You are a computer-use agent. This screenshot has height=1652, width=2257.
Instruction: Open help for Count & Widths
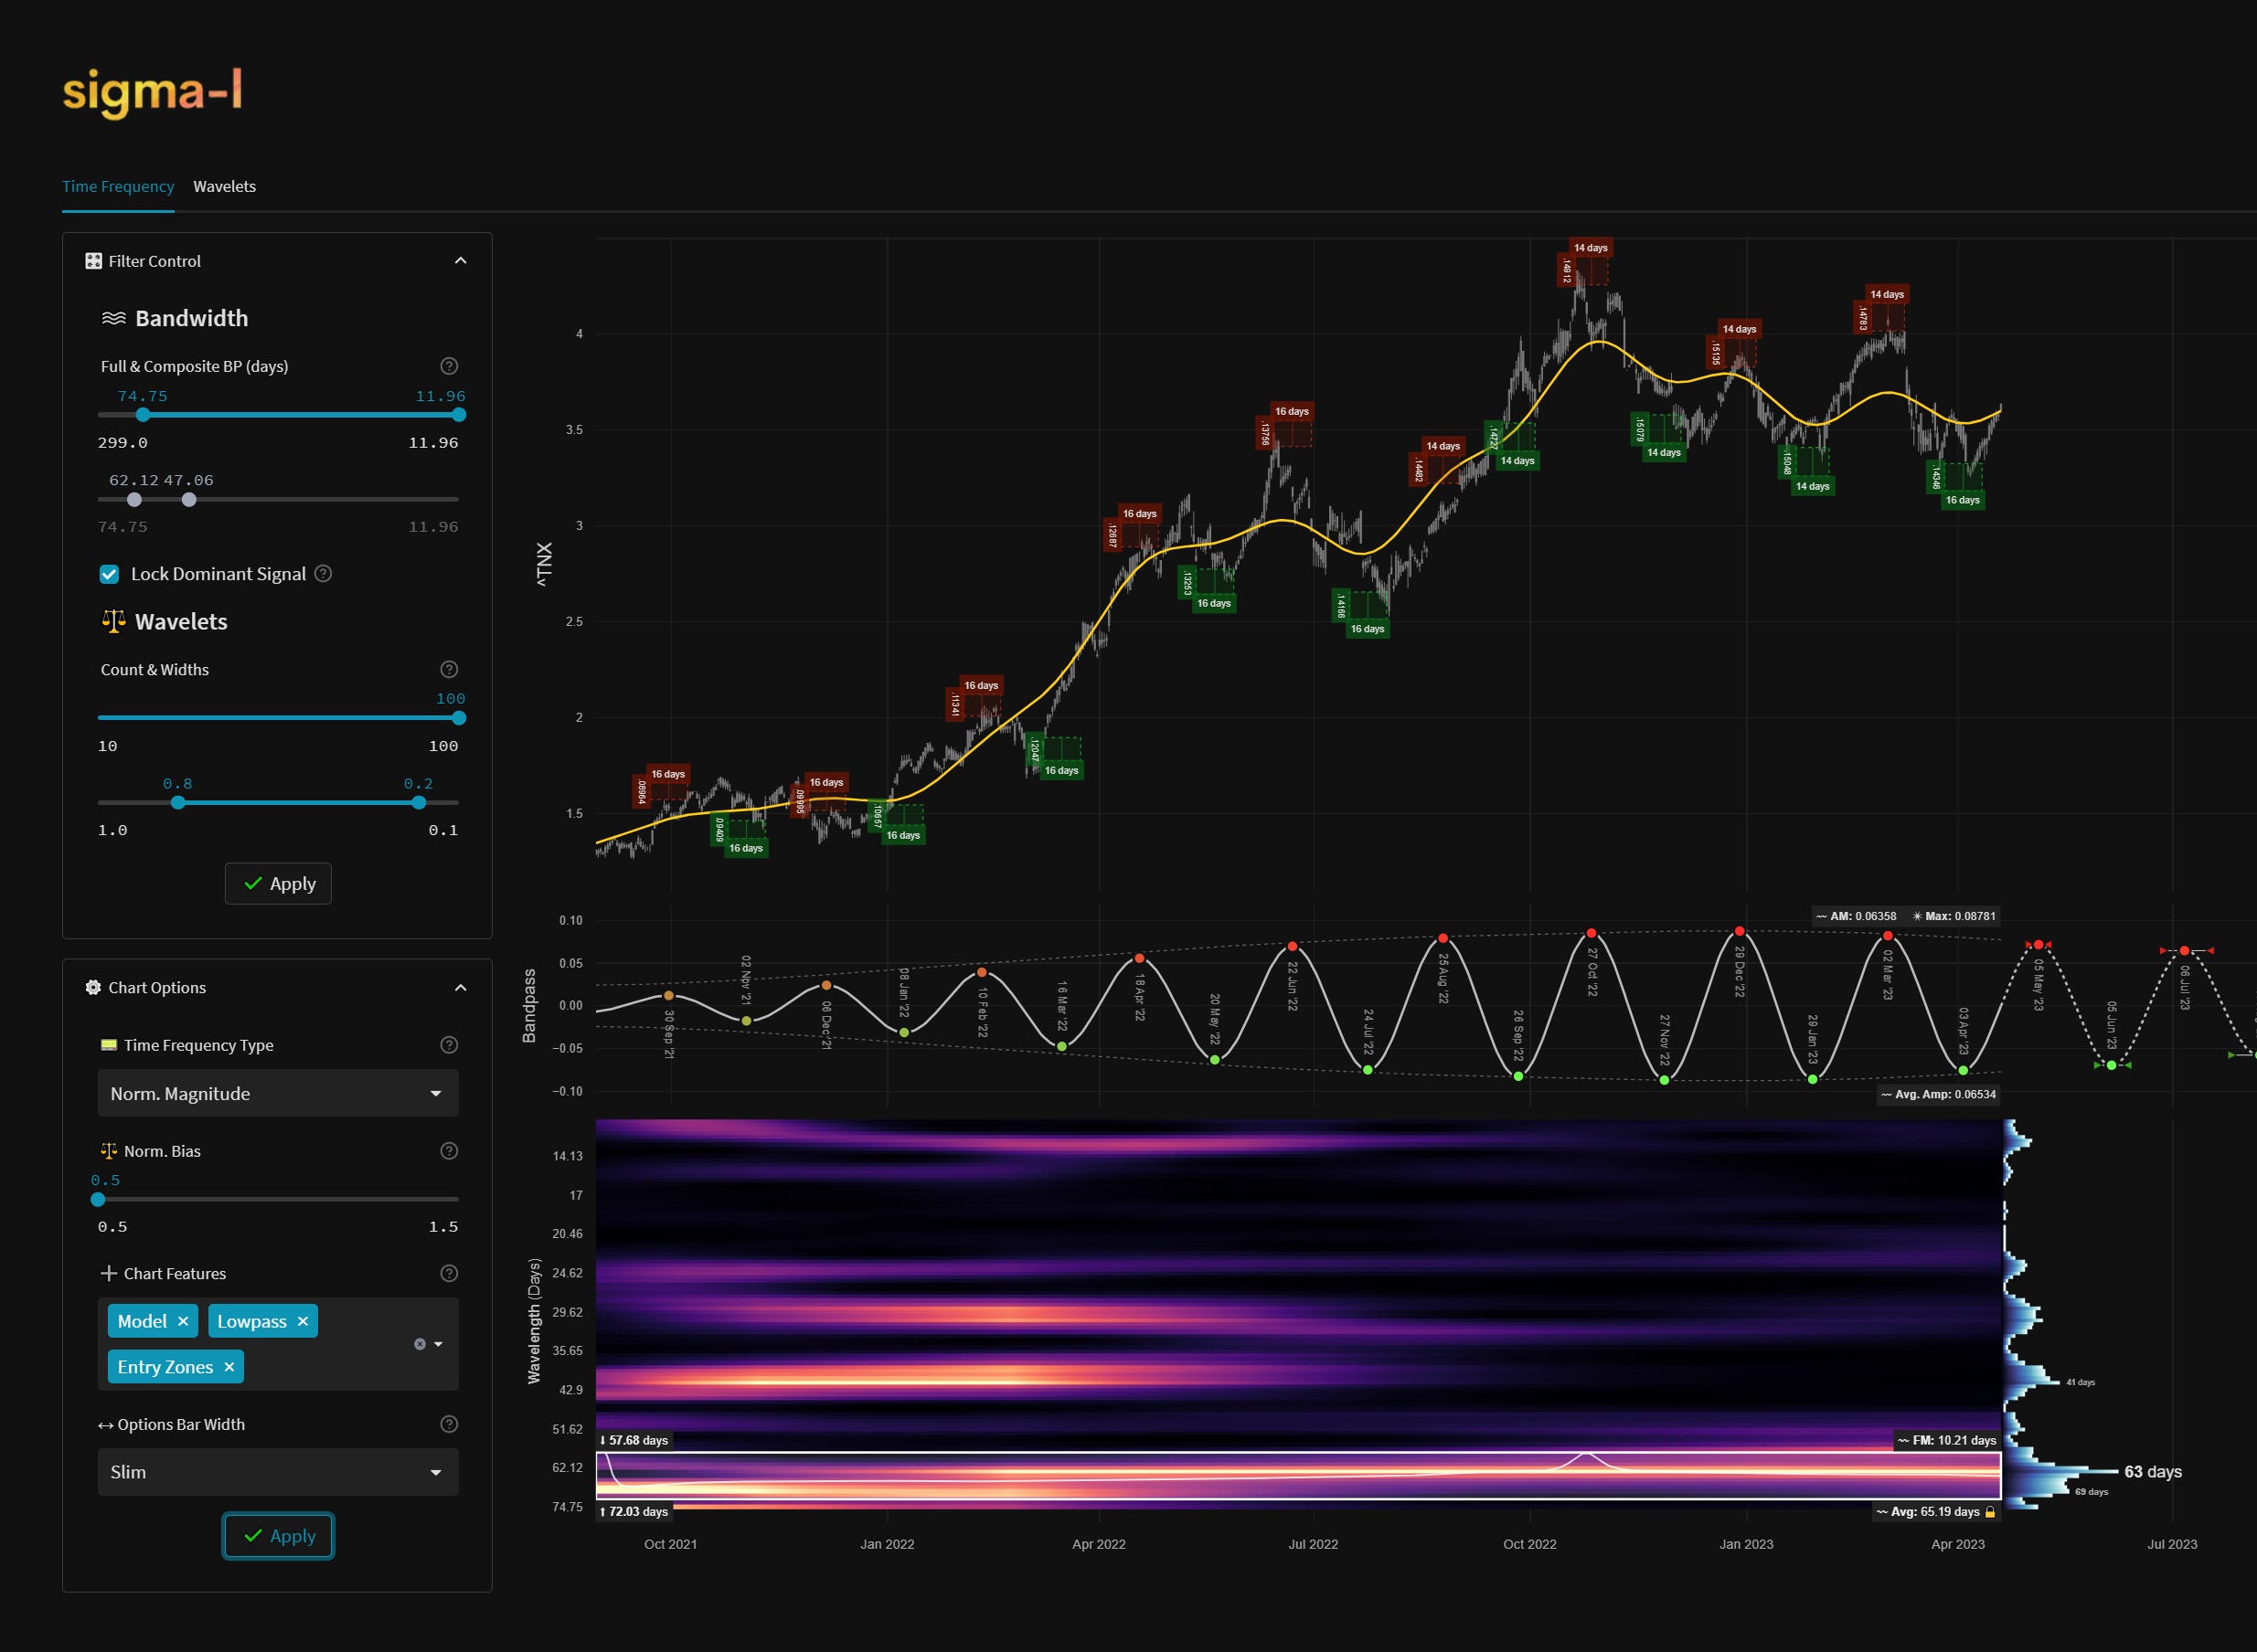(449, 669)
